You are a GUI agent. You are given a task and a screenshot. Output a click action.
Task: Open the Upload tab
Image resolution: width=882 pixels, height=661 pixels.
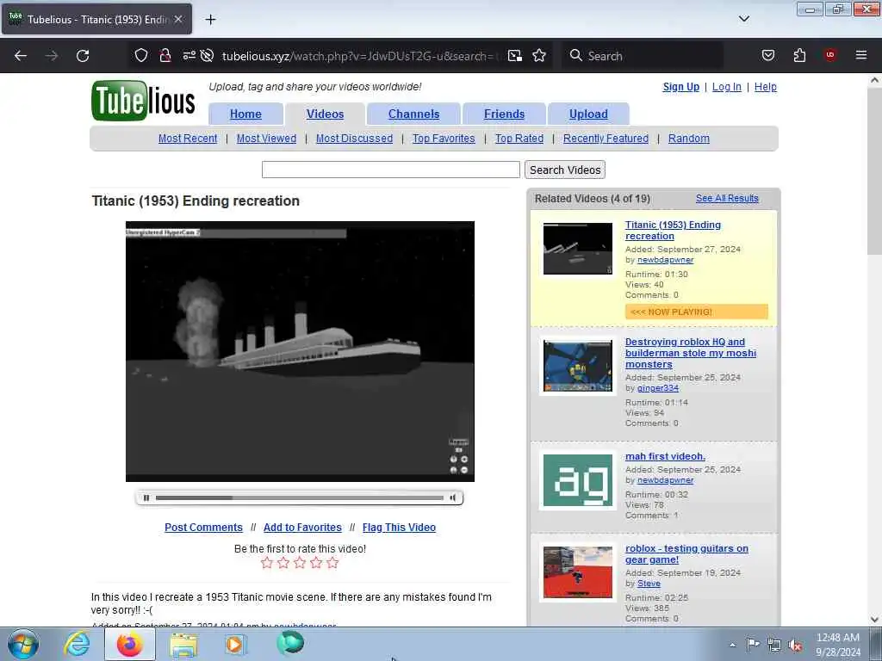(x=588, y=114)
